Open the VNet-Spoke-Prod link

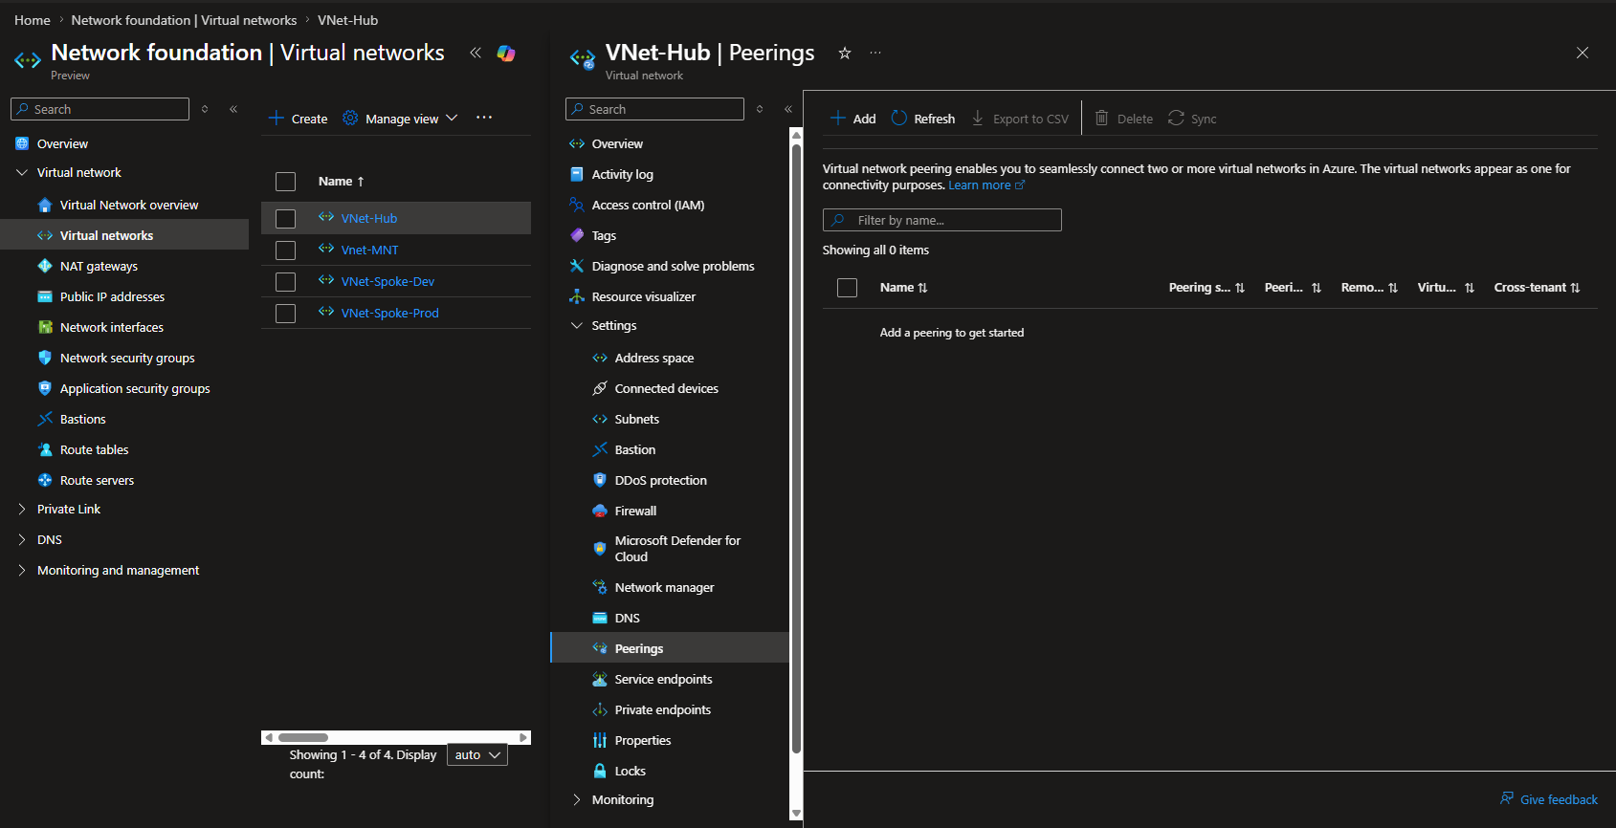(x=390, y=314)
